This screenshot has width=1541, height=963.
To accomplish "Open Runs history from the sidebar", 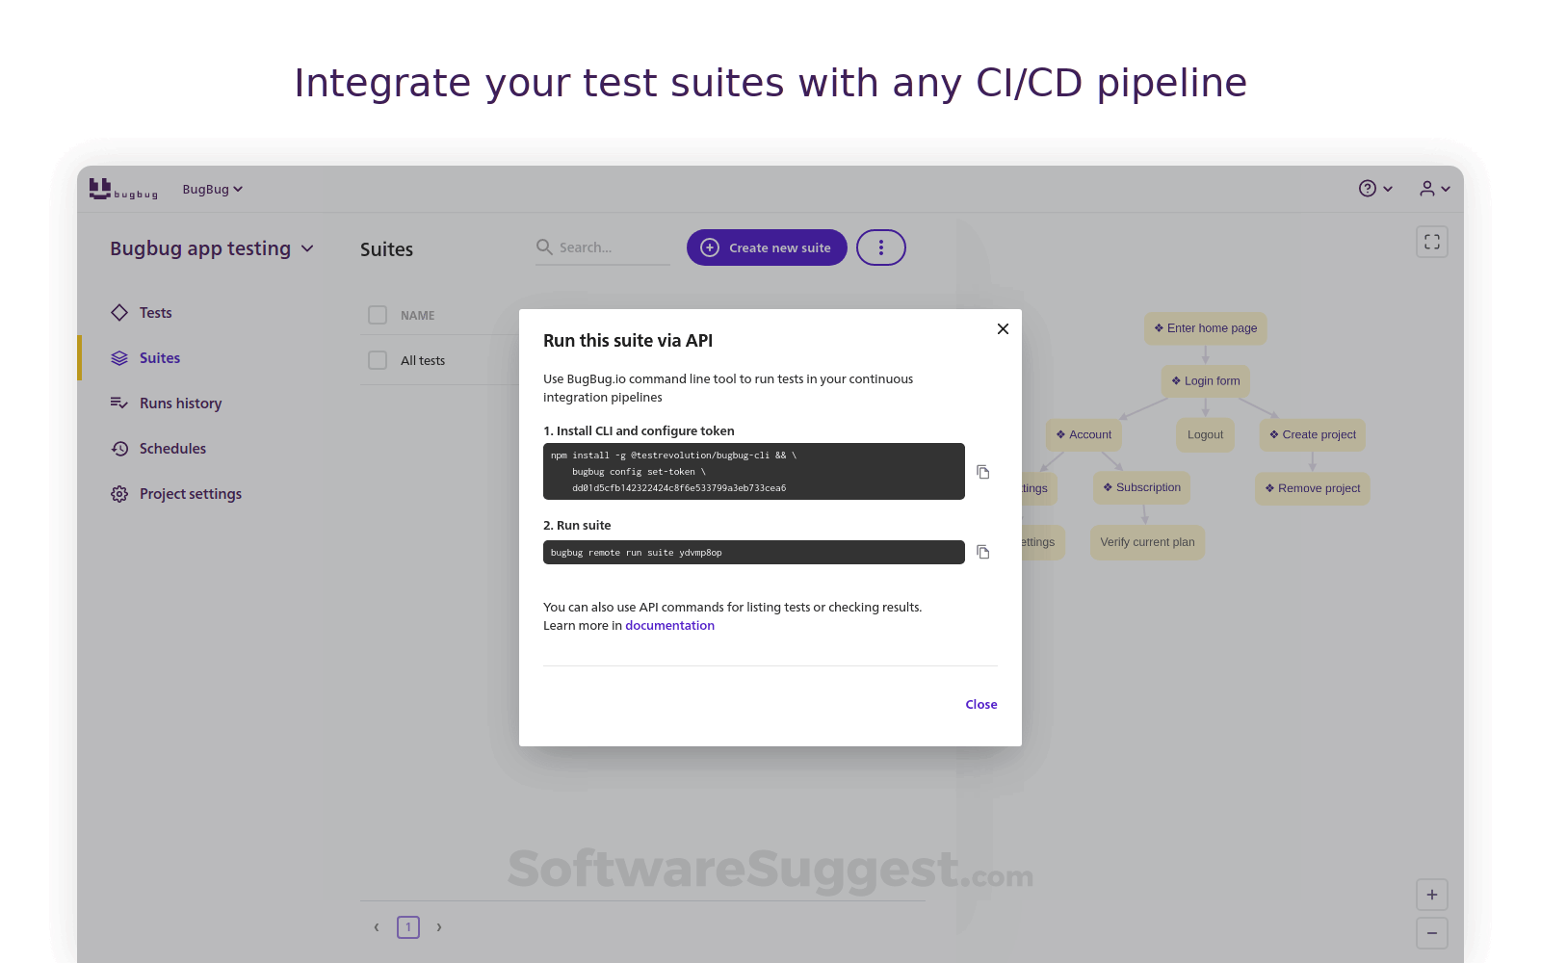I will [180, 403].
